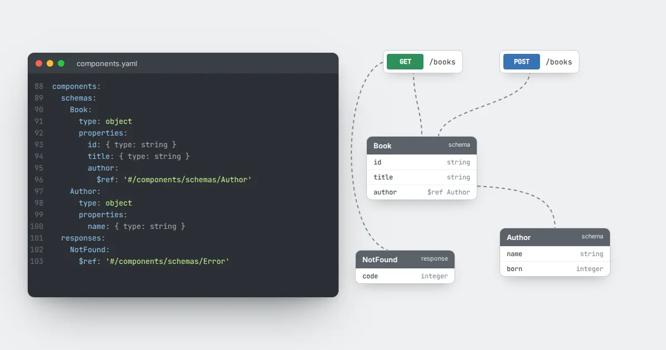666x350 pixels.
Task: Click the '#/components/schemas/Author' reference string
Action: click(x=188, y=180)
